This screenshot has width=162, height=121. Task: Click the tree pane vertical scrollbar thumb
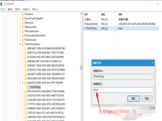81,67
